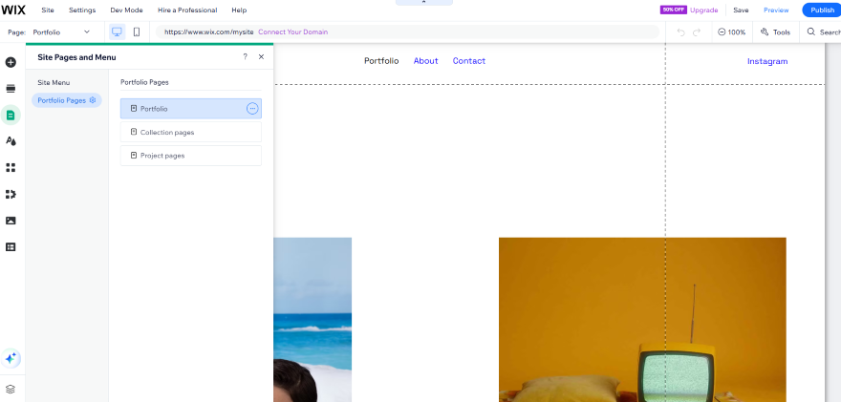841x402 pixels.
Task: Select the Project pages row
Action: tap(191, 156)
